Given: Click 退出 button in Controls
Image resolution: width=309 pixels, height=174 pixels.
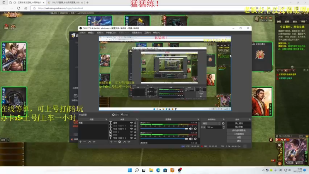Looking at the screenshot, I should click(239, 141).
